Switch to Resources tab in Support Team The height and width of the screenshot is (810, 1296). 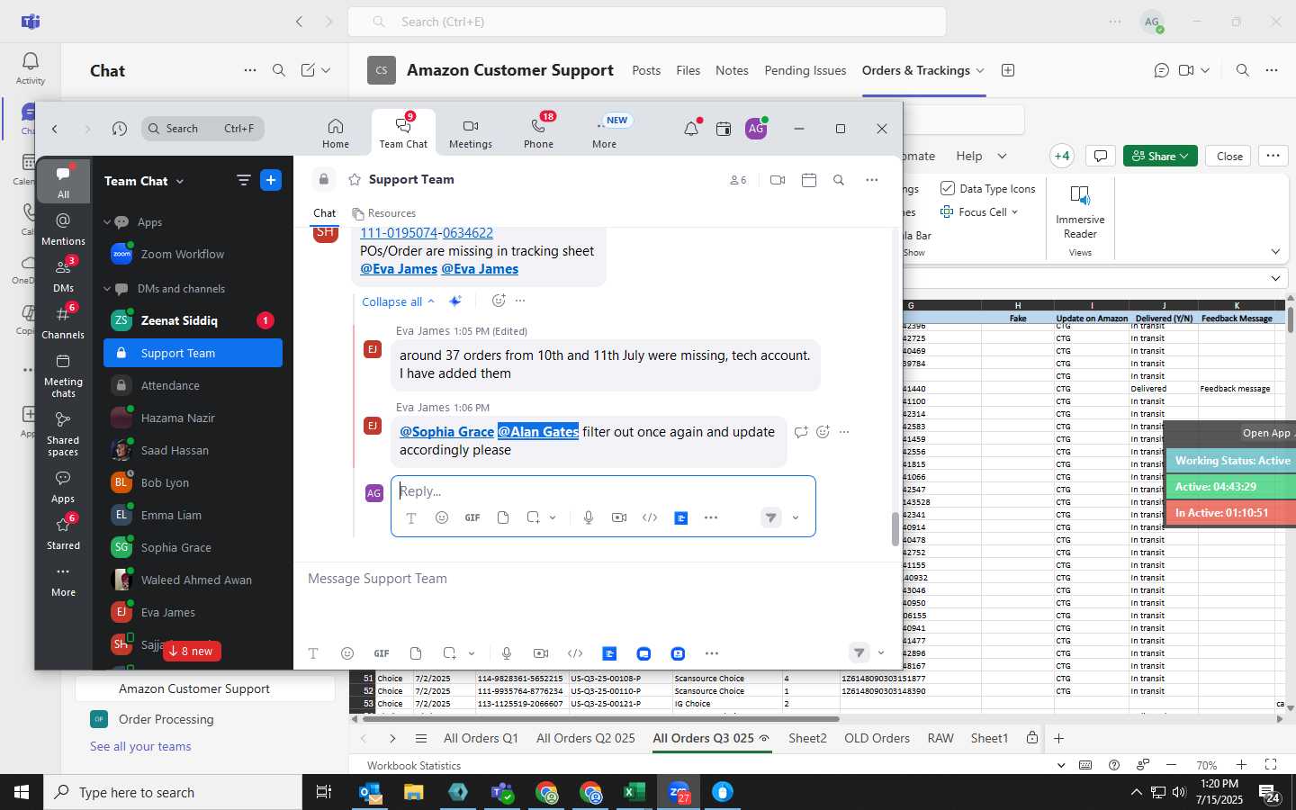pyautogui.click(x=384, y=213)
